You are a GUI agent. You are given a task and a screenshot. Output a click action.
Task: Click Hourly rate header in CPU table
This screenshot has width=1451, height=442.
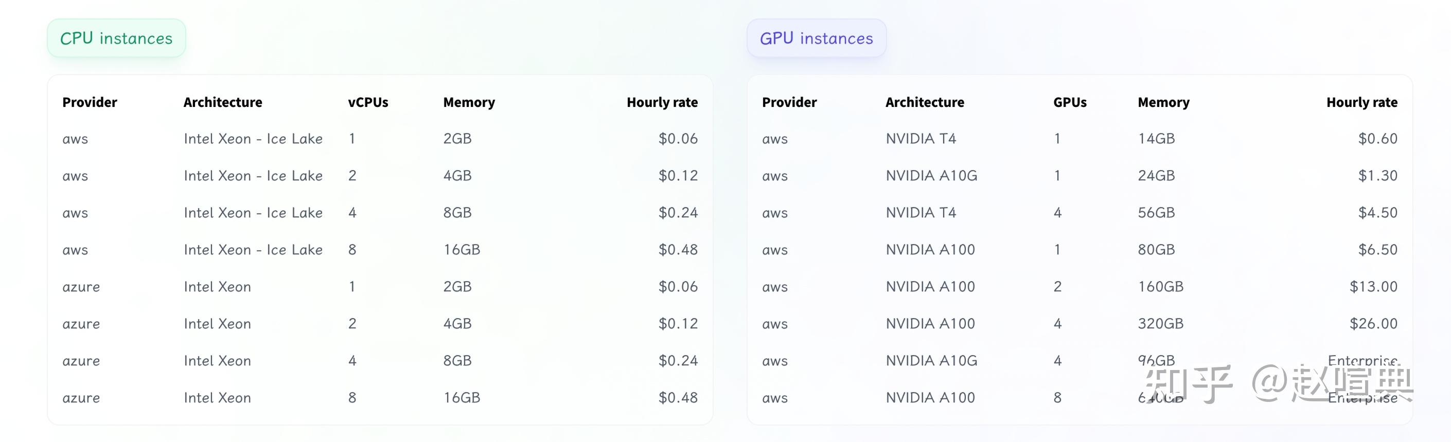click(662, 102)
